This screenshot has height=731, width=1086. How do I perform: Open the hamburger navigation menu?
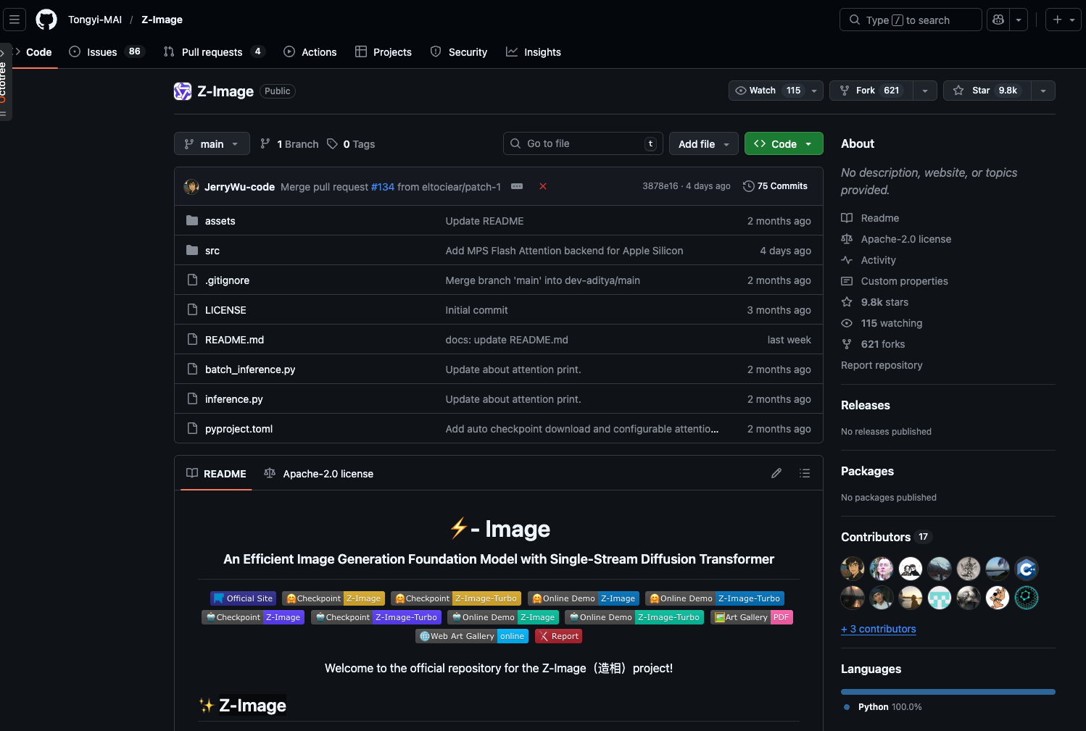click(14, 20)
